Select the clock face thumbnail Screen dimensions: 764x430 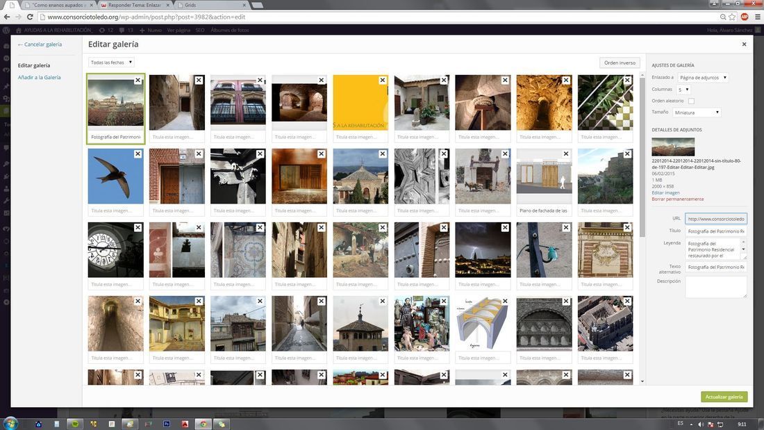(116, 250)
